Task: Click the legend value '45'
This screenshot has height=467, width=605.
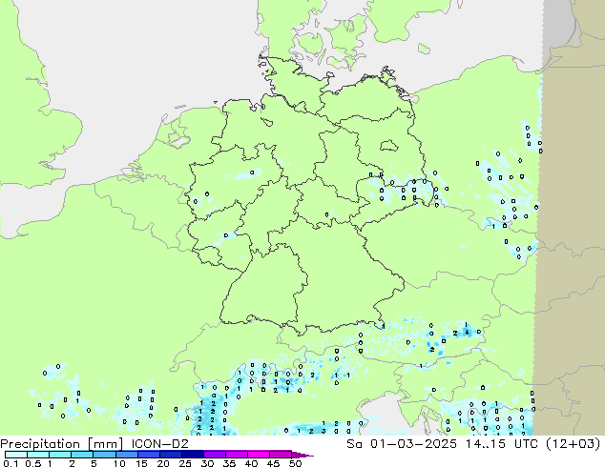Action: pos(274,463)
